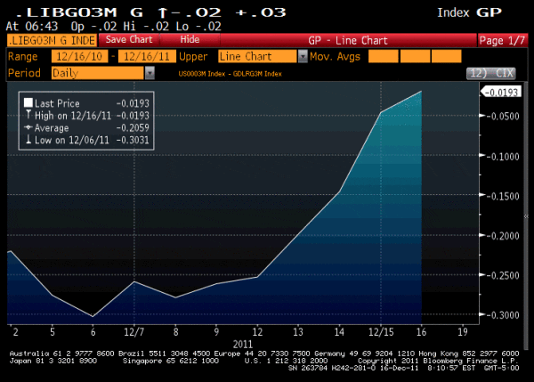This screenshot has height=382, width=534.
Task: Click the Page 1/7 indicator
Action: (x=503, y=40)
